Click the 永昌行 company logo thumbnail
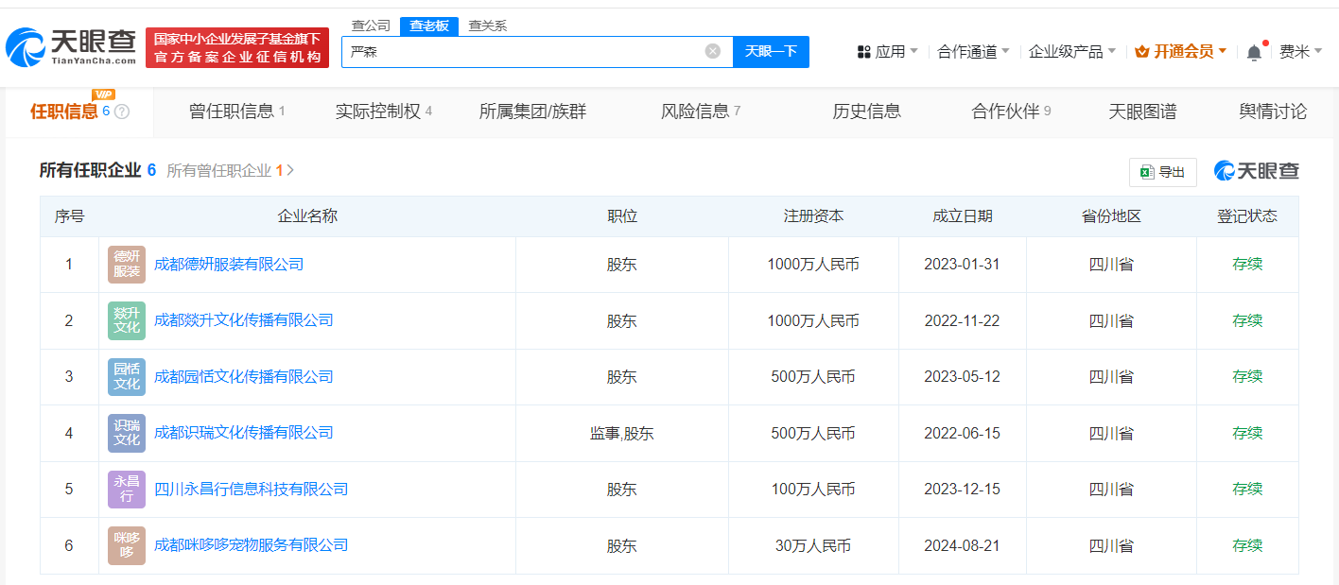This screenshot has height=585, width=1339. pyautogui.click(x=127, y=490)
